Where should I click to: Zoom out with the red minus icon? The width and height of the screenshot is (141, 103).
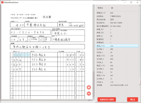coord(89,93)
